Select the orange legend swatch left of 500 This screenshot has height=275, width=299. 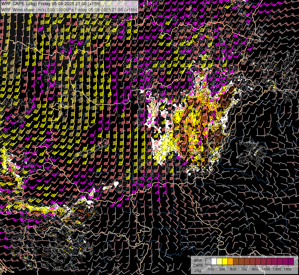pyautogui.click(x=230, y=262)
